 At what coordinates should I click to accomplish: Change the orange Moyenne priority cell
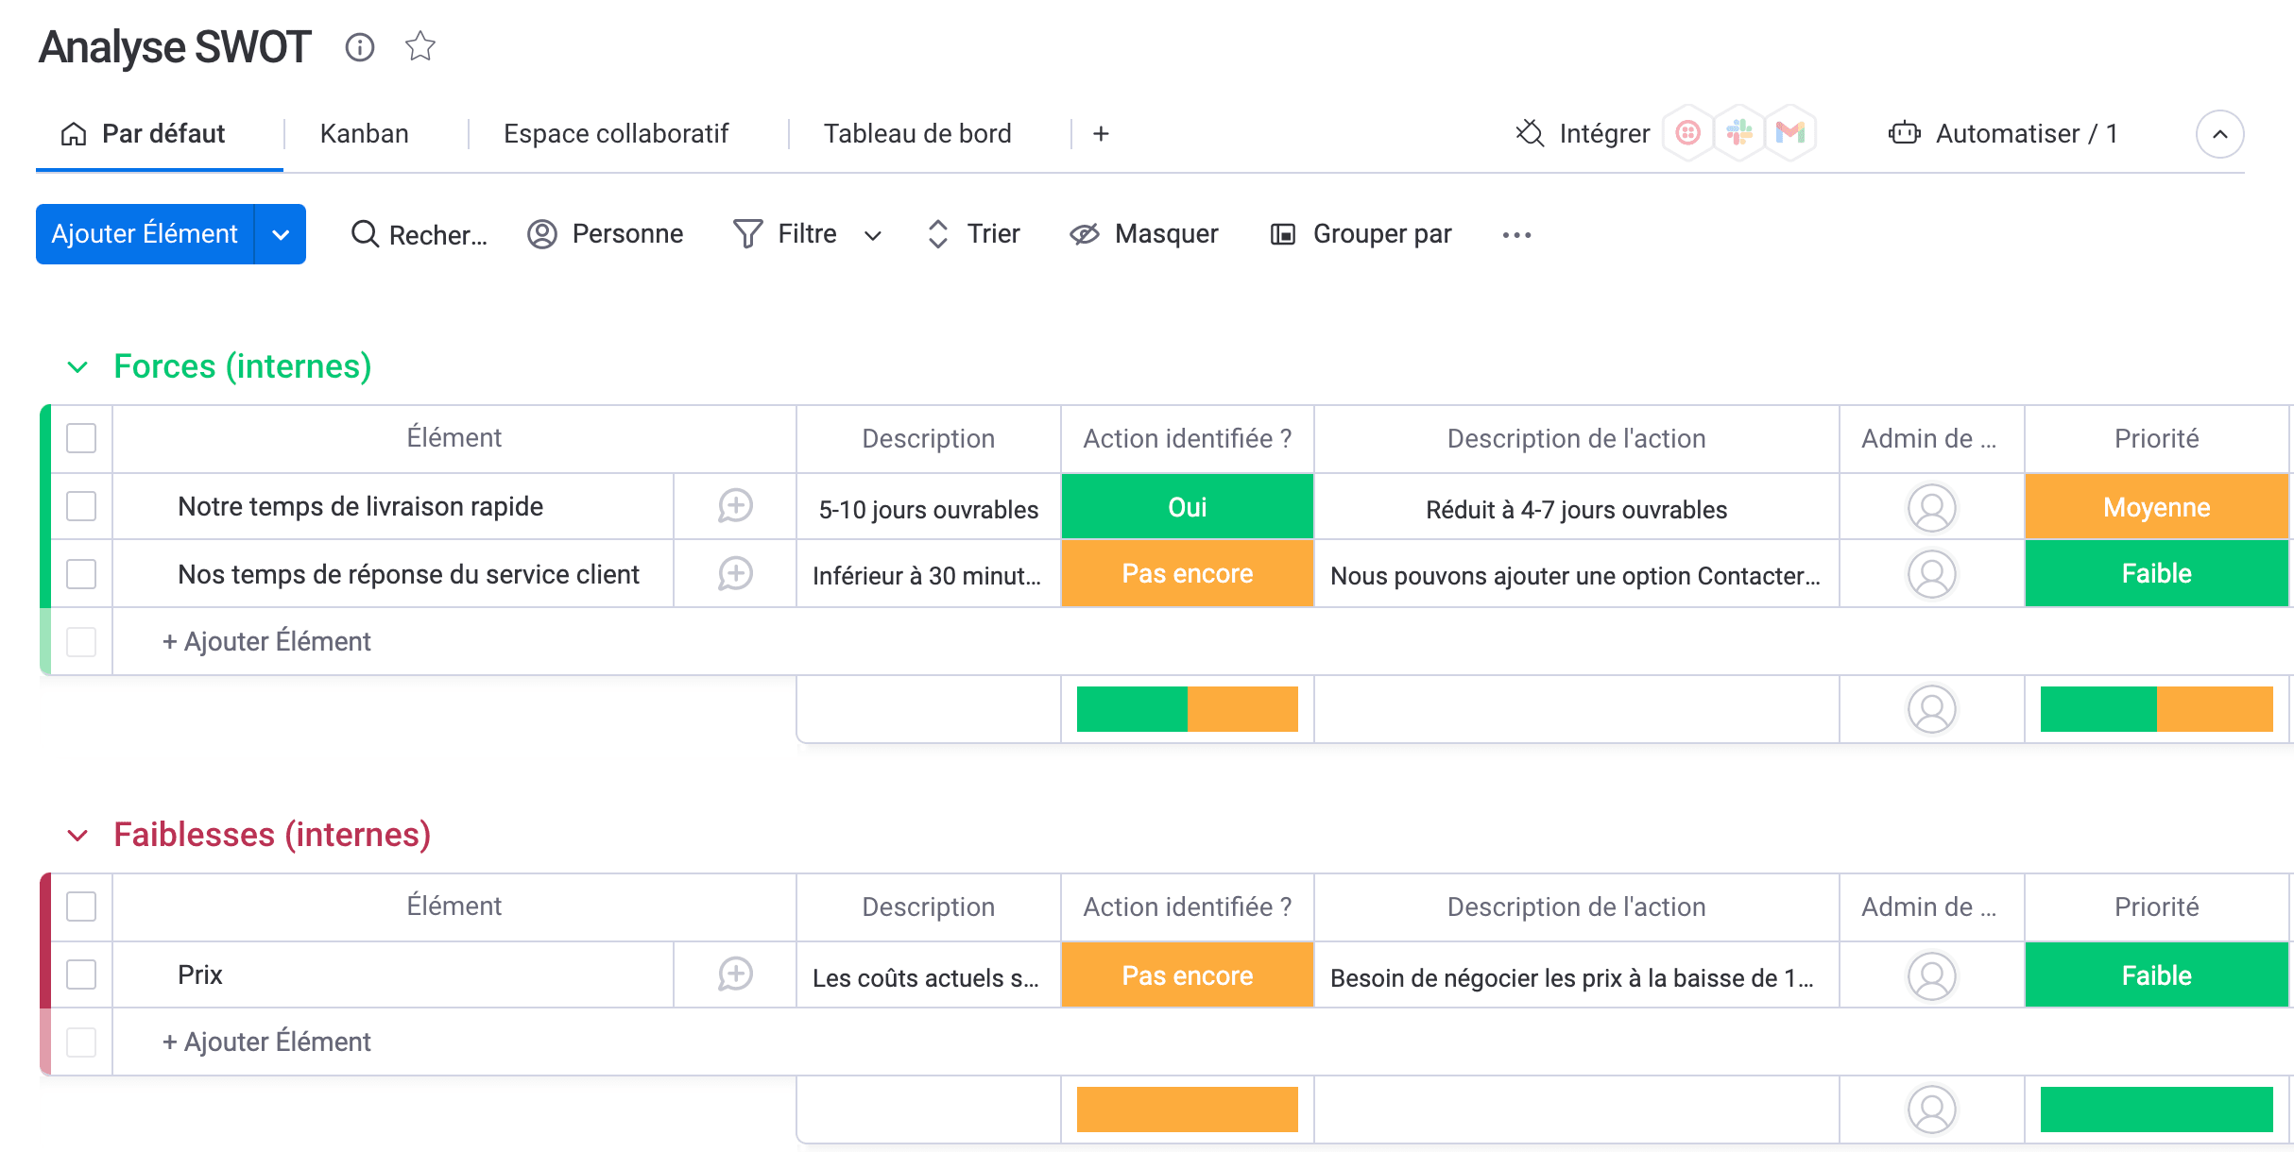(x=2156, y=507)
